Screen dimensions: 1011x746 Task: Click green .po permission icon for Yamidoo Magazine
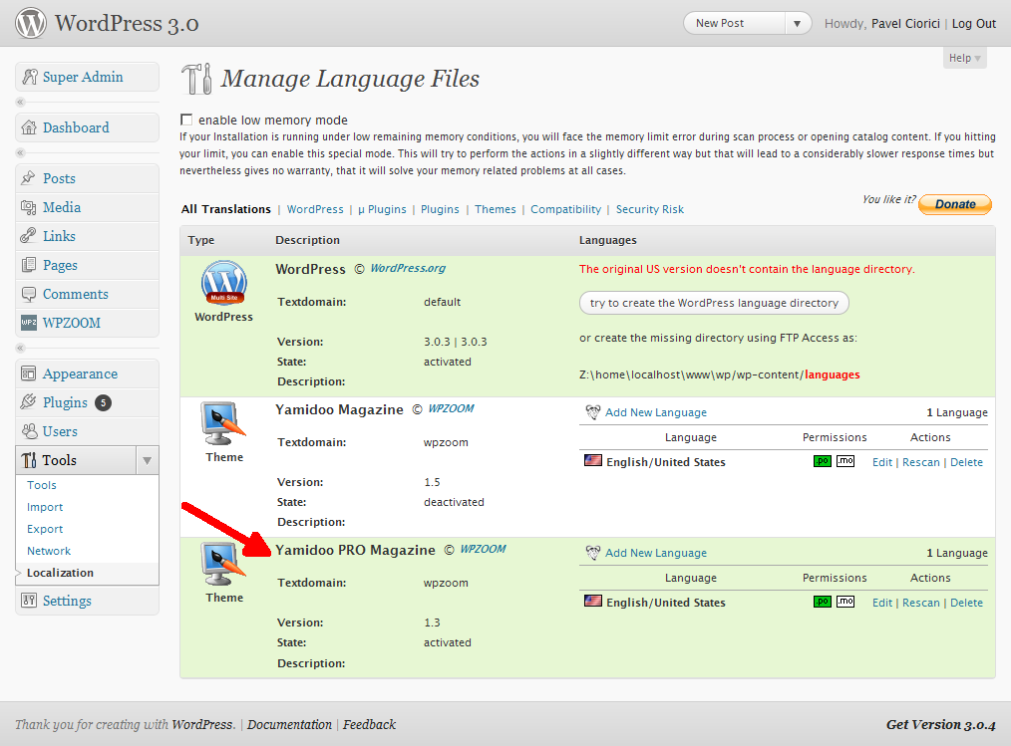(823, 461)
